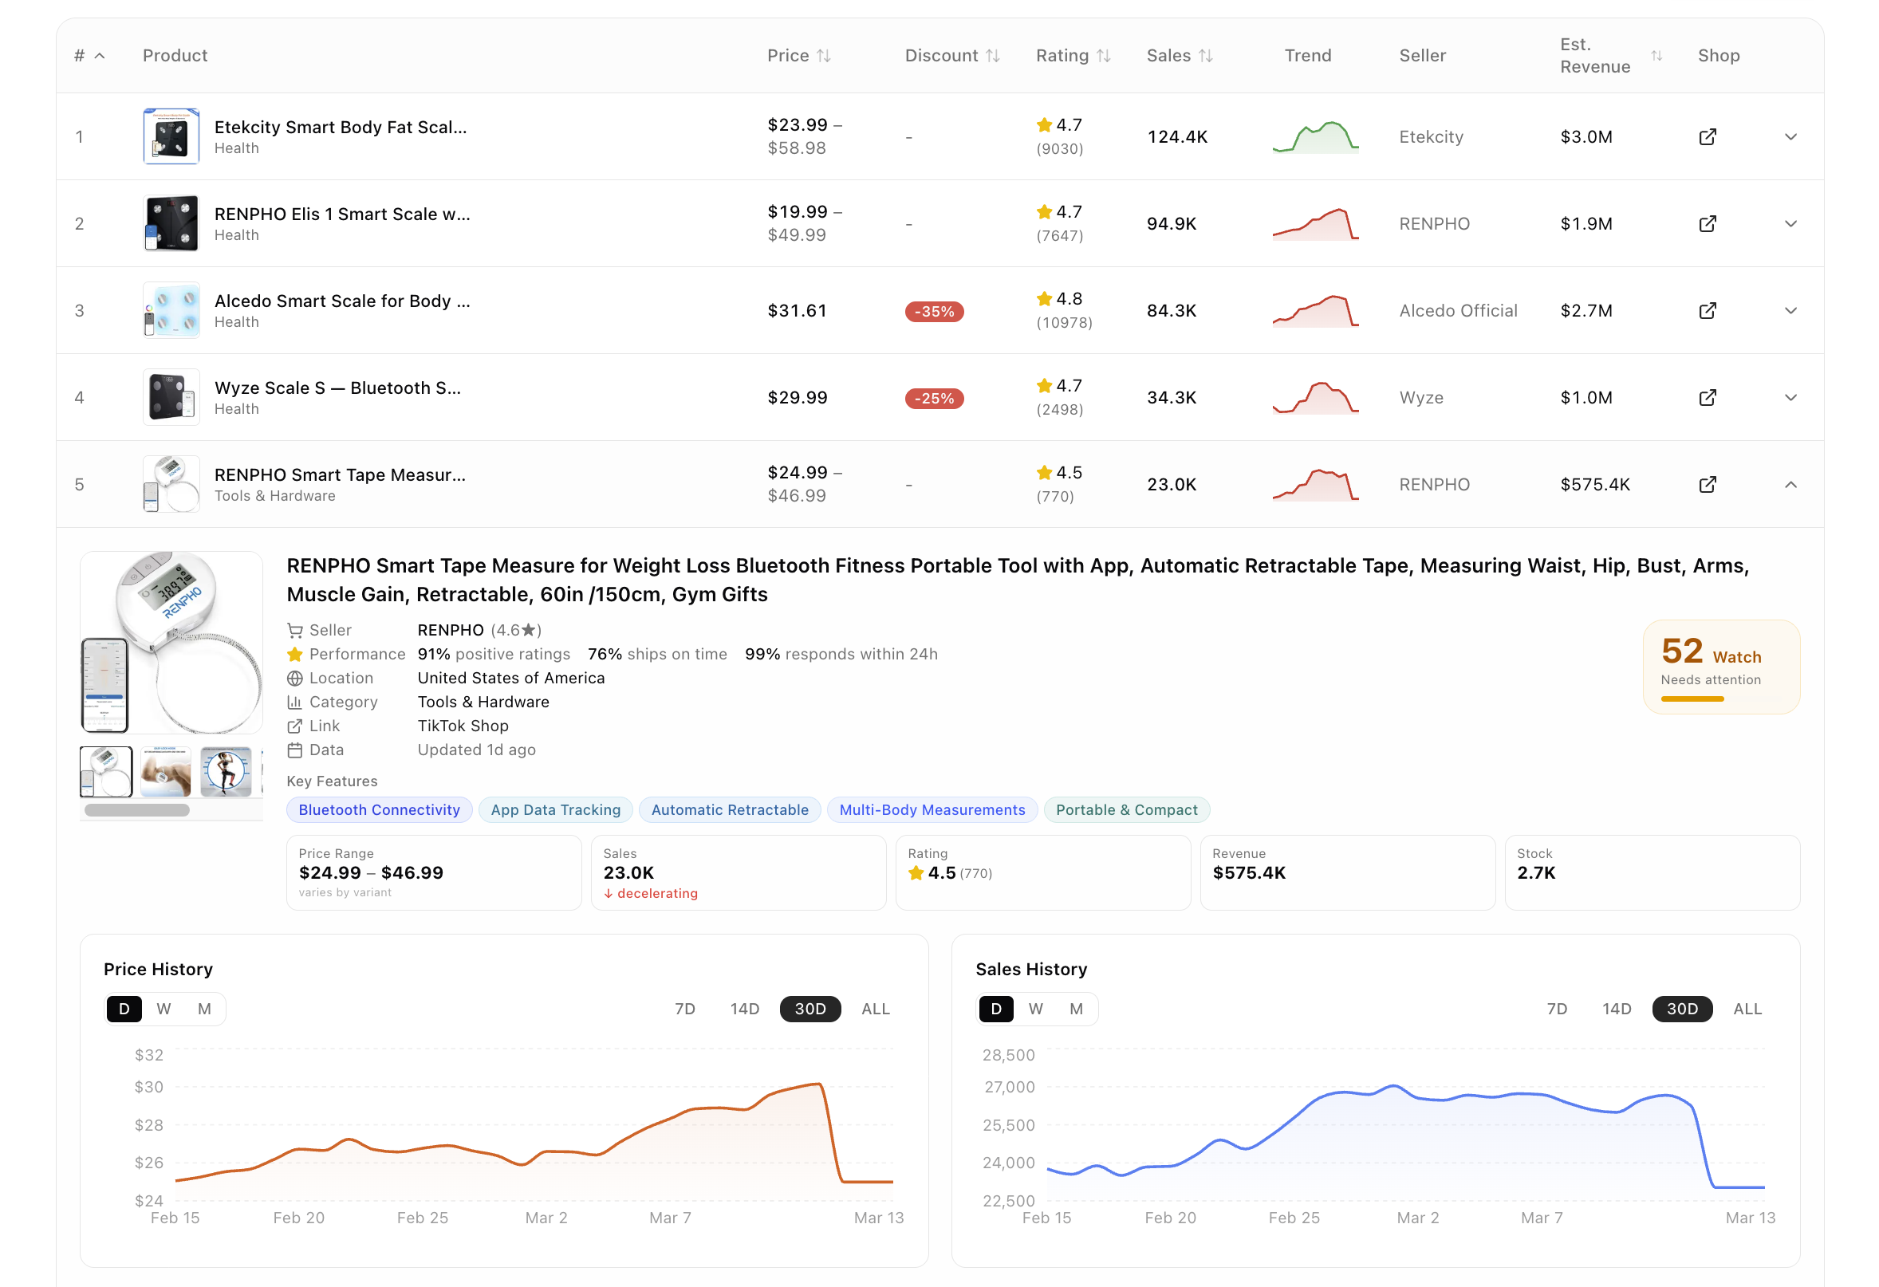This screenshot has width=1879, height=1287.
Task: Click the row number sort caret
Action: 99,56
